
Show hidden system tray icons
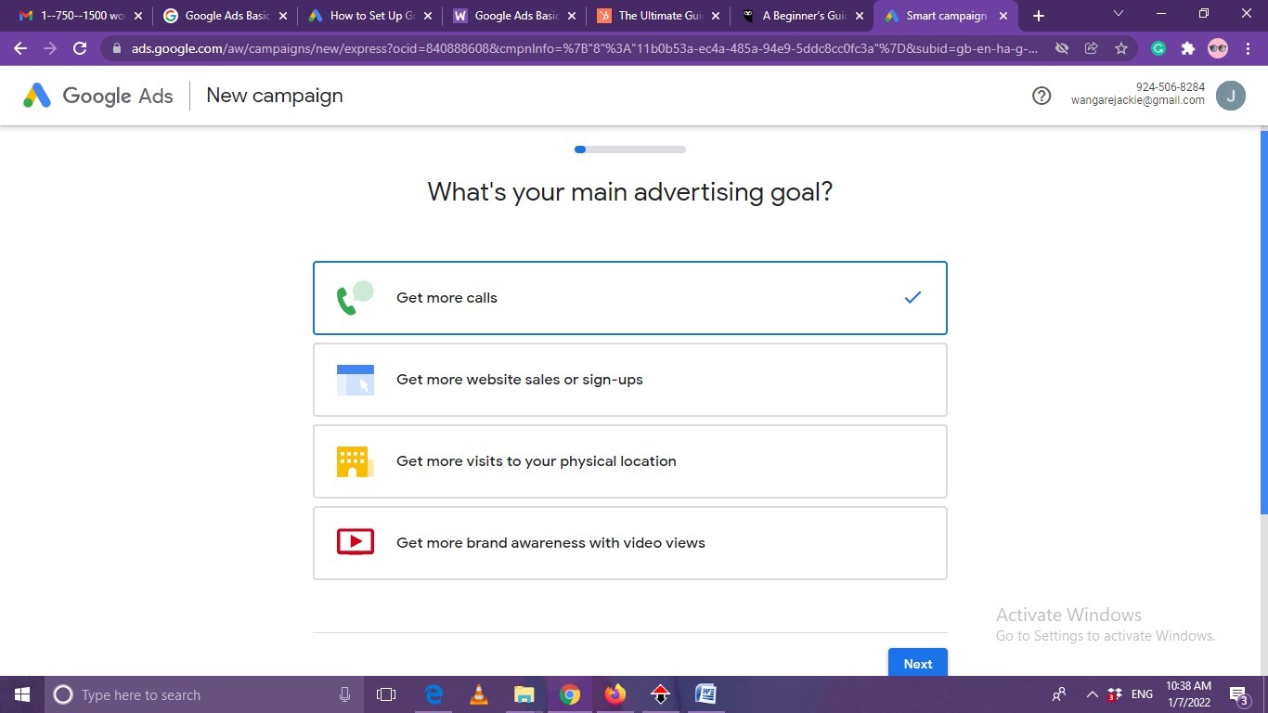tap(1092, 694)
